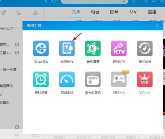Click the mobile device sidebar icon
Image resolution: width=165 pixels, height=139 pixels.
pos(19,12)
